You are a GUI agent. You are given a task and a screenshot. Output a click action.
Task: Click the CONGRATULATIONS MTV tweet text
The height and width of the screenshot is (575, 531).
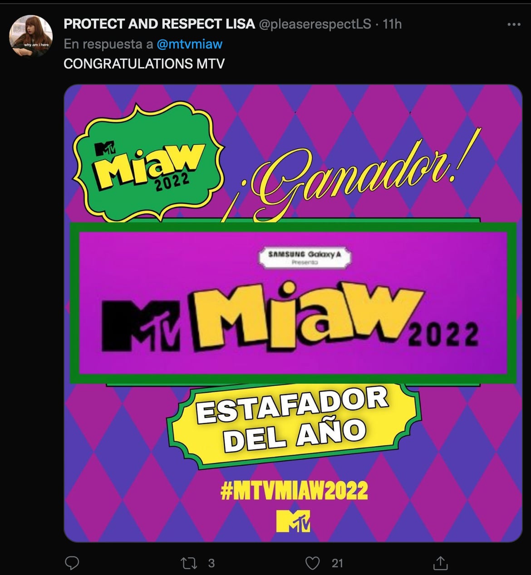(x=144, y=63)
